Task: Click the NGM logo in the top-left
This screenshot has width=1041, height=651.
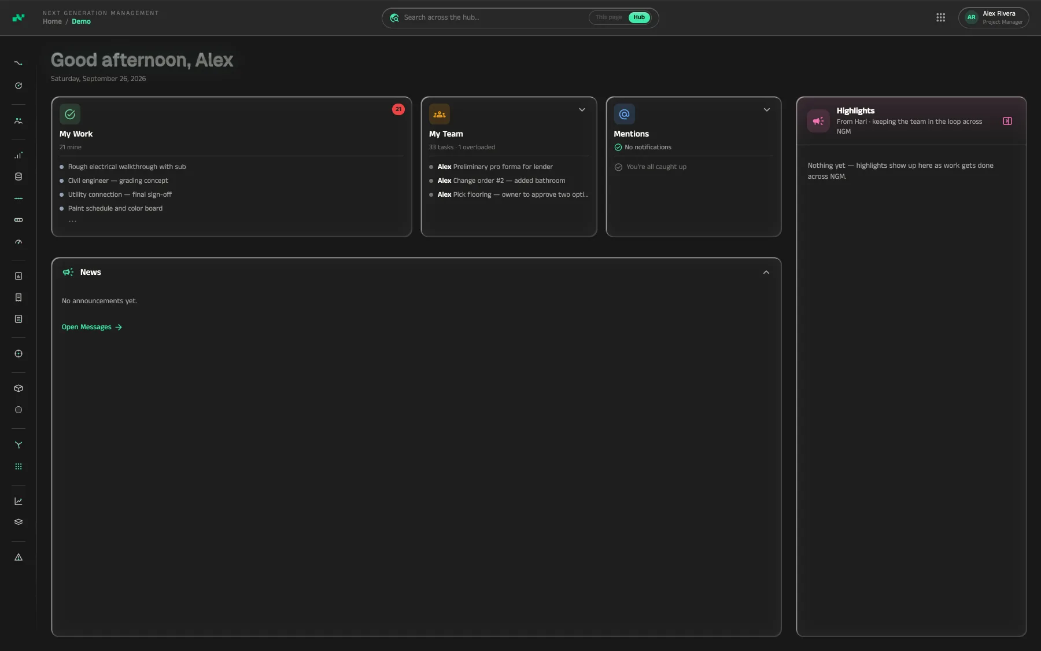Action: [19, 17]
